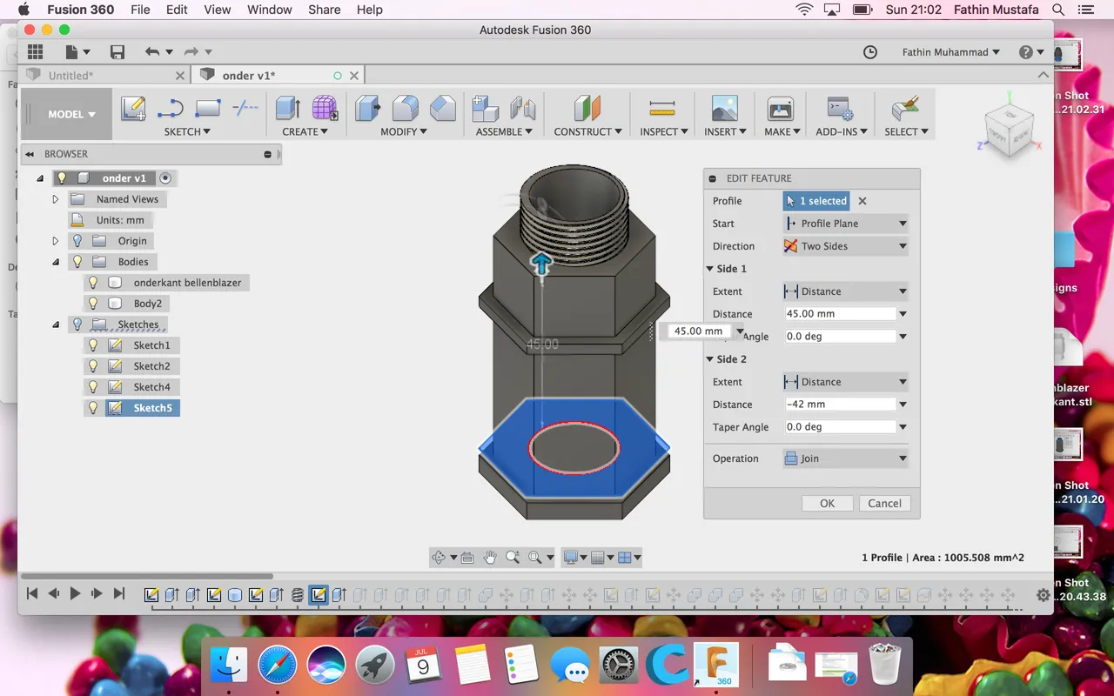Open the Start Profile Plane dropdown
Viewport: 1114px width, 696px height.
click(x=845, y=224)
